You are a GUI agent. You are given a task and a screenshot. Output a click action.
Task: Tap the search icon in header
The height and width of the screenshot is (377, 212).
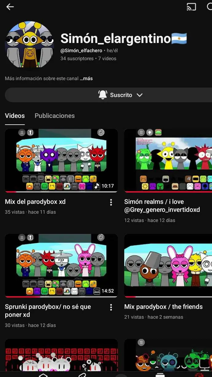pos(209,7)
